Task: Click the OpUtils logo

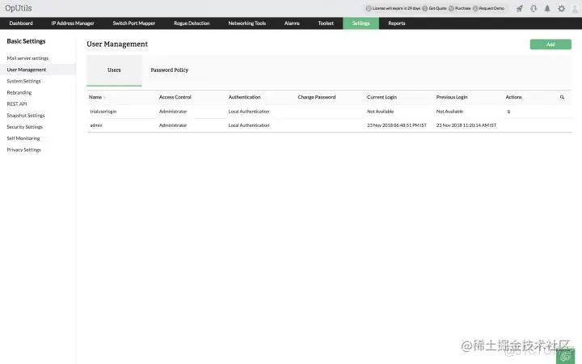Action: (19, 8)
